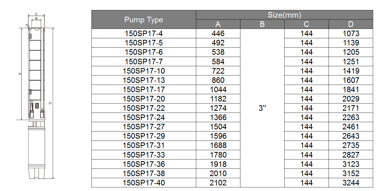This screenshot has height=191, width=389.
Task: Click the D value 1073
Action: [351, 33]
